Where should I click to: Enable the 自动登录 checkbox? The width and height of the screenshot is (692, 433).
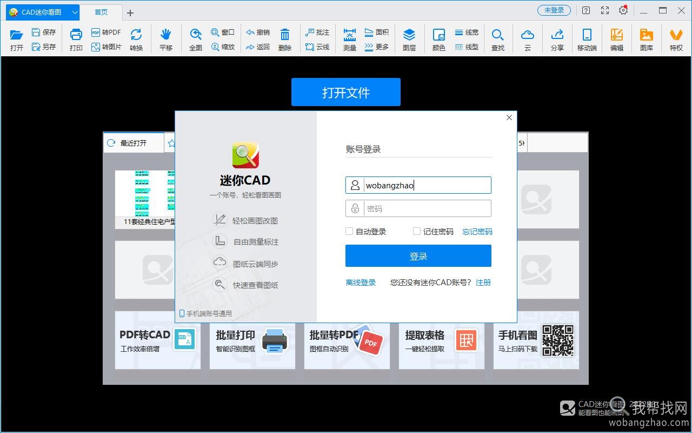pyautogui.click(x=349, y=231)
